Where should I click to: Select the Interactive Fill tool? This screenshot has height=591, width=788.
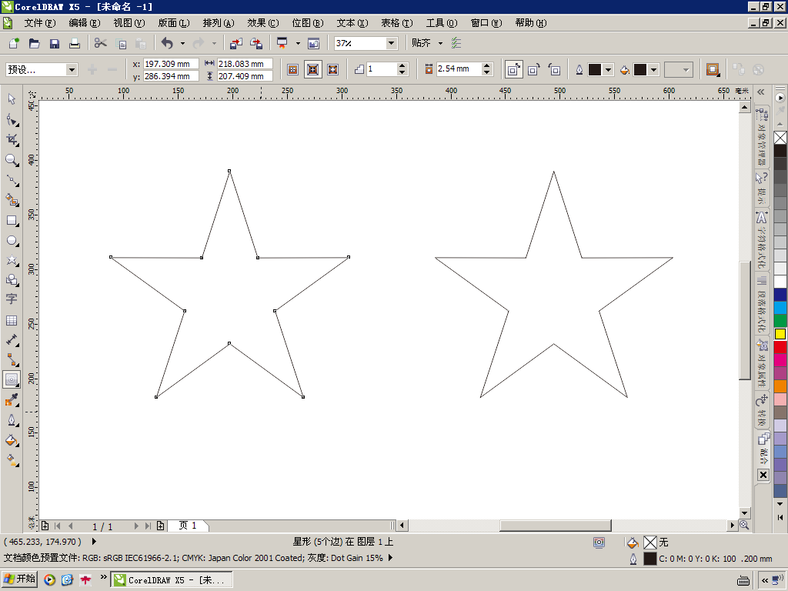12,460
